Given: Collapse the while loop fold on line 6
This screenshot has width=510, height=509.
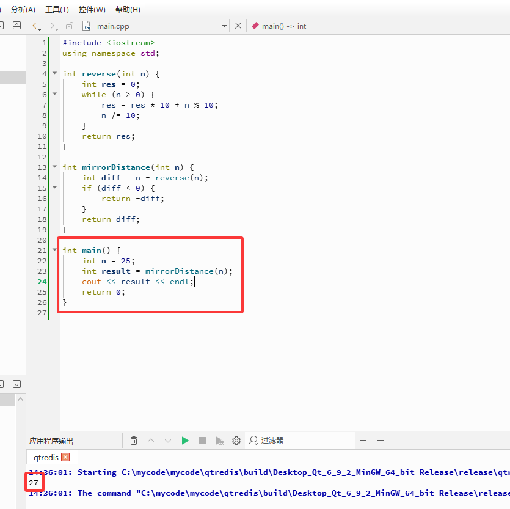Looking at the screenshot, I should [x=54, y=94].
